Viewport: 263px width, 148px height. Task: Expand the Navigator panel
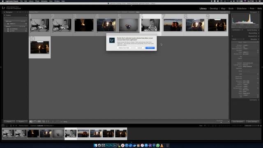tap(5, 12)
